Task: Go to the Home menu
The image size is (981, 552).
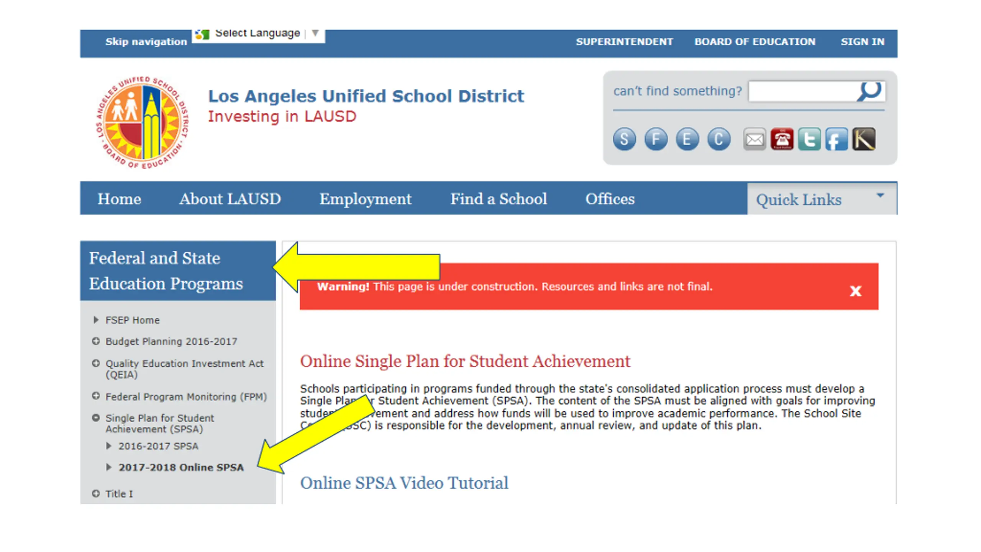Action: 119,199
